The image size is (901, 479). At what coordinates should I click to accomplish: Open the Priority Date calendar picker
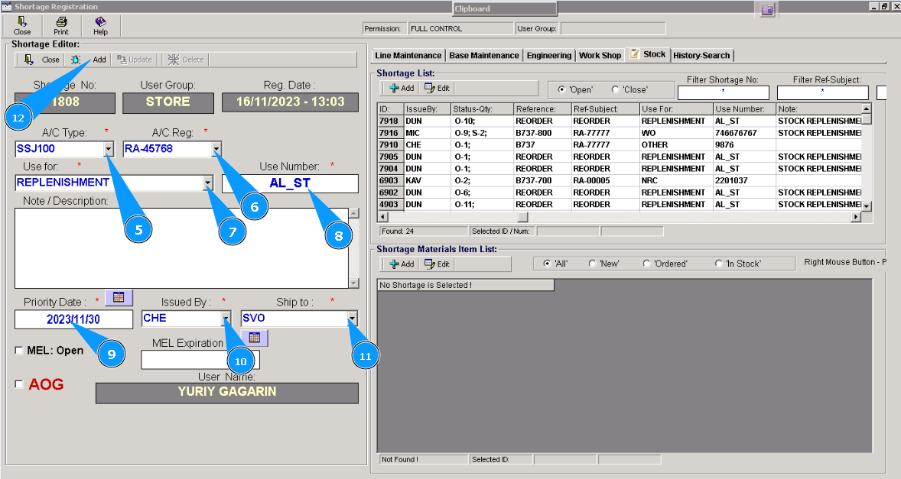(119, 296)
